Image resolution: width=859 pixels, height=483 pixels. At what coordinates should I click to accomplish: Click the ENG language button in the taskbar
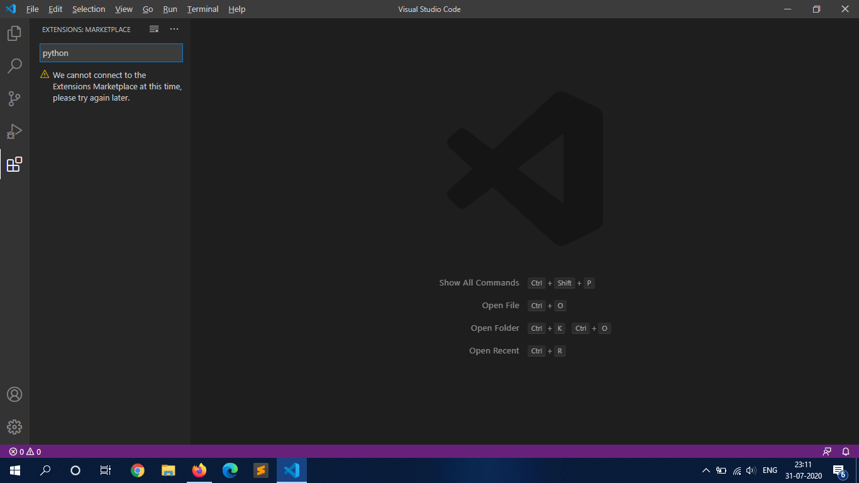pos(770,470)
